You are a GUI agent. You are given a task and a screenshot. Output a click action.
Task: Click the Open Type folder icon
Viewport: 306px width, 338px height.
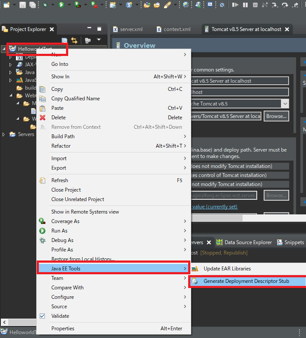click(x=147, y=5)
